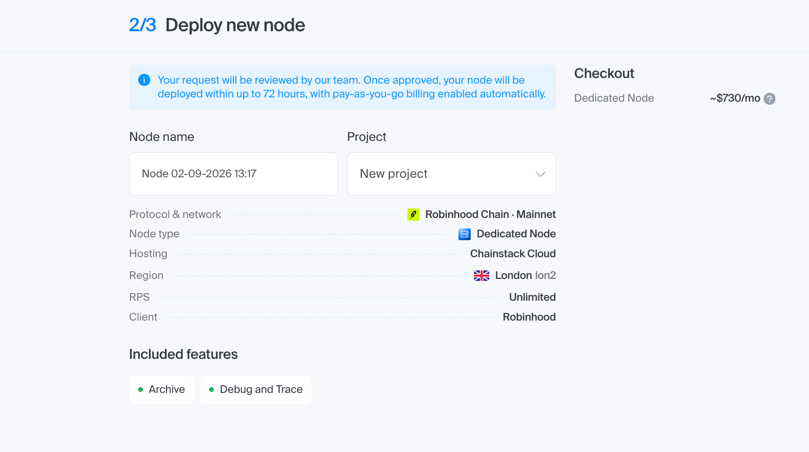Click the Node name input field
The image size is (809, 452).
pos(233,174)
